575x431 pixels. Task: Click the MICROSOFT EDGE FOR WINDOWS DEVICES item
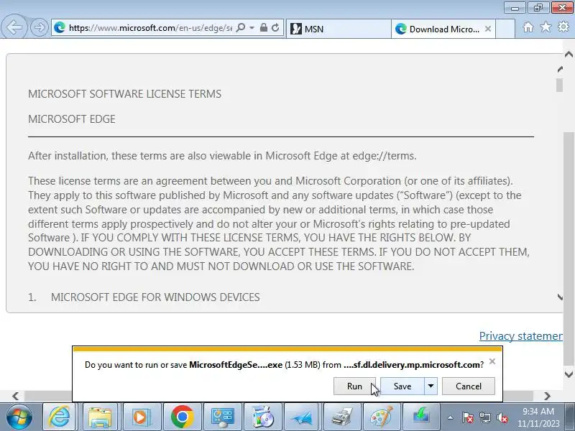[155, 297]
